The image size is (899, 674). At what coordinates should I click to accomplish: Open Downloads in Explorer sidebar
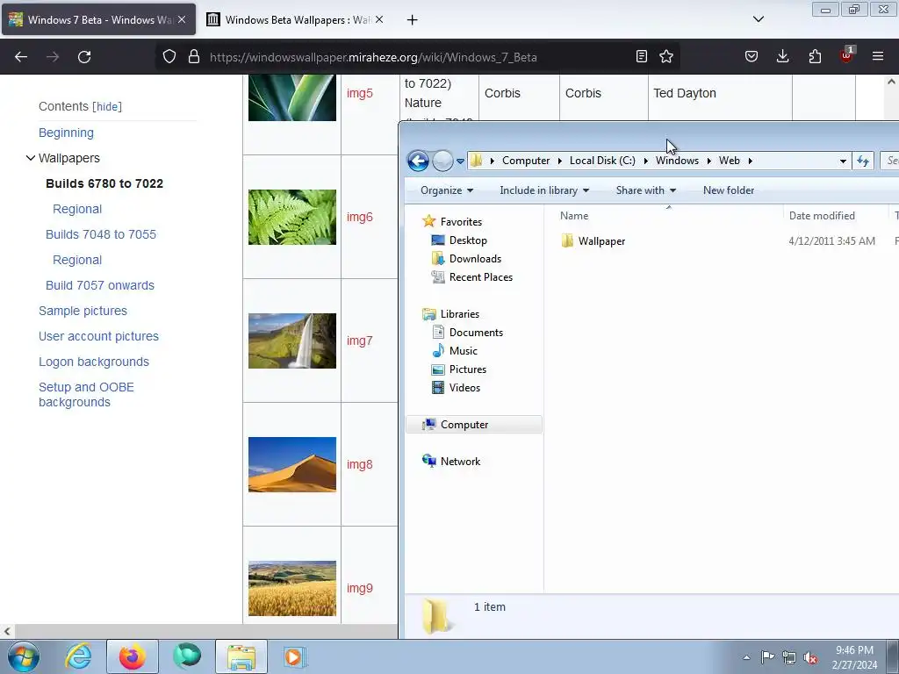coord(466,259)
